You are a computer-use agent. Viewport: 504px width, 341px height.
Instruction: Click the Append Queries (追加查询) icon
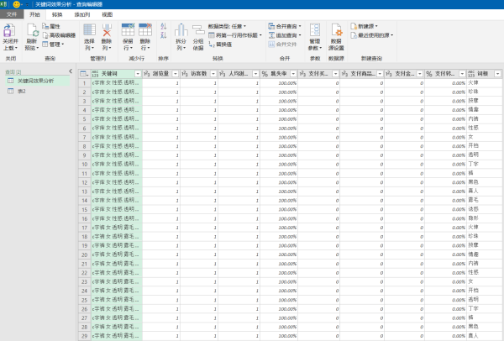tap(271, 35)
